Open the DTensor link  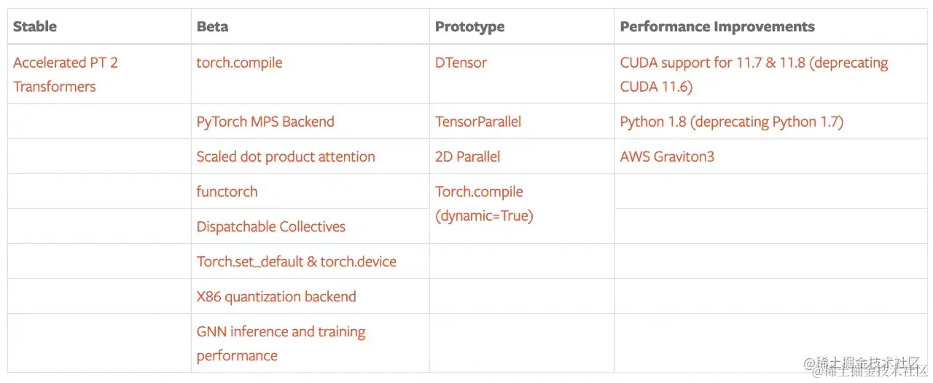(x=461, y=63)
